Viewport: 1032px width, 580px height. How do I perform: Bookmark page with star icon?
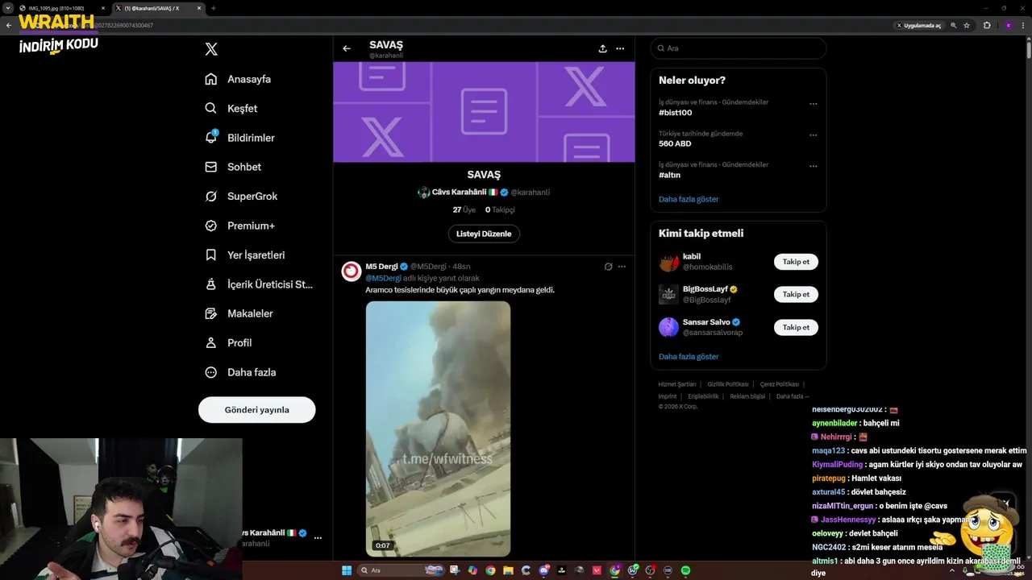coord(967,25)
